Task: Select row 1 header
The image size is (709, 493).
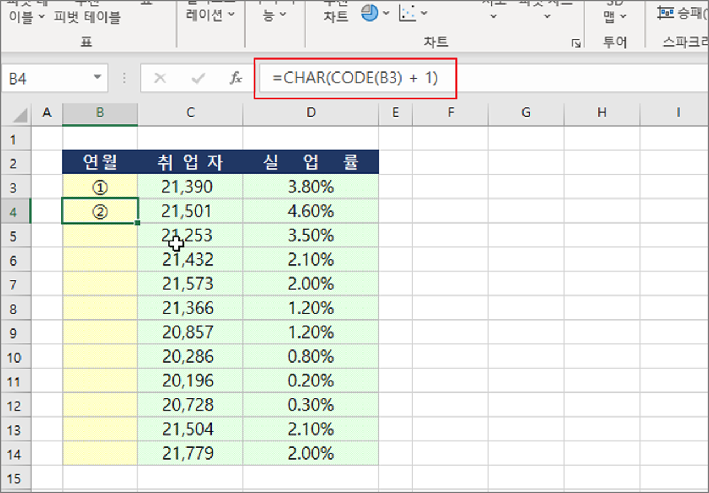Action: tap(15, 138)
